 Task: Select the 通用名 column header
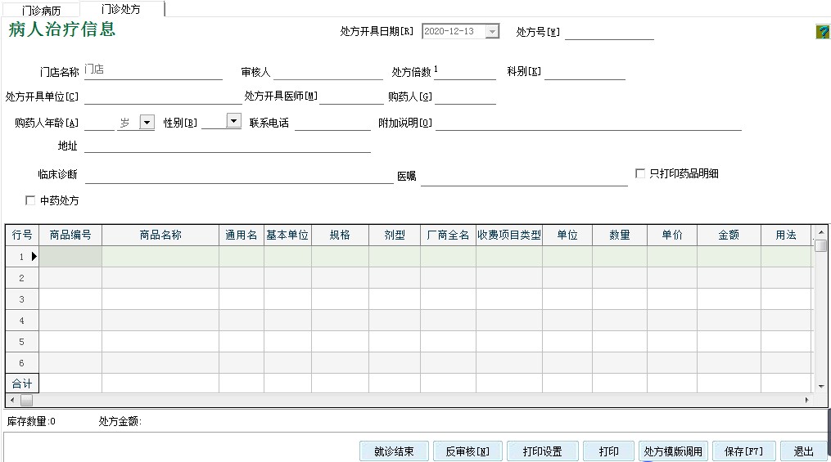(x=242, y=235)
